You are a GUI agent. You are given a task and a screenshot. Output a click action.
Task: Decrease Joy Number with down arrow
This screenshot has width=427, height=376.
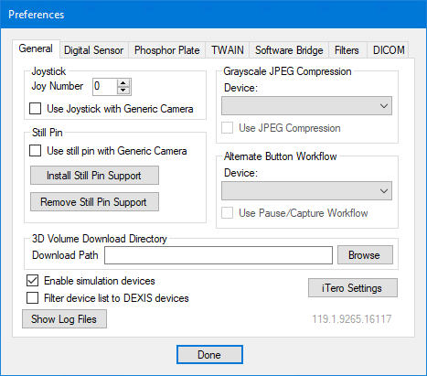tap(123, 91)
